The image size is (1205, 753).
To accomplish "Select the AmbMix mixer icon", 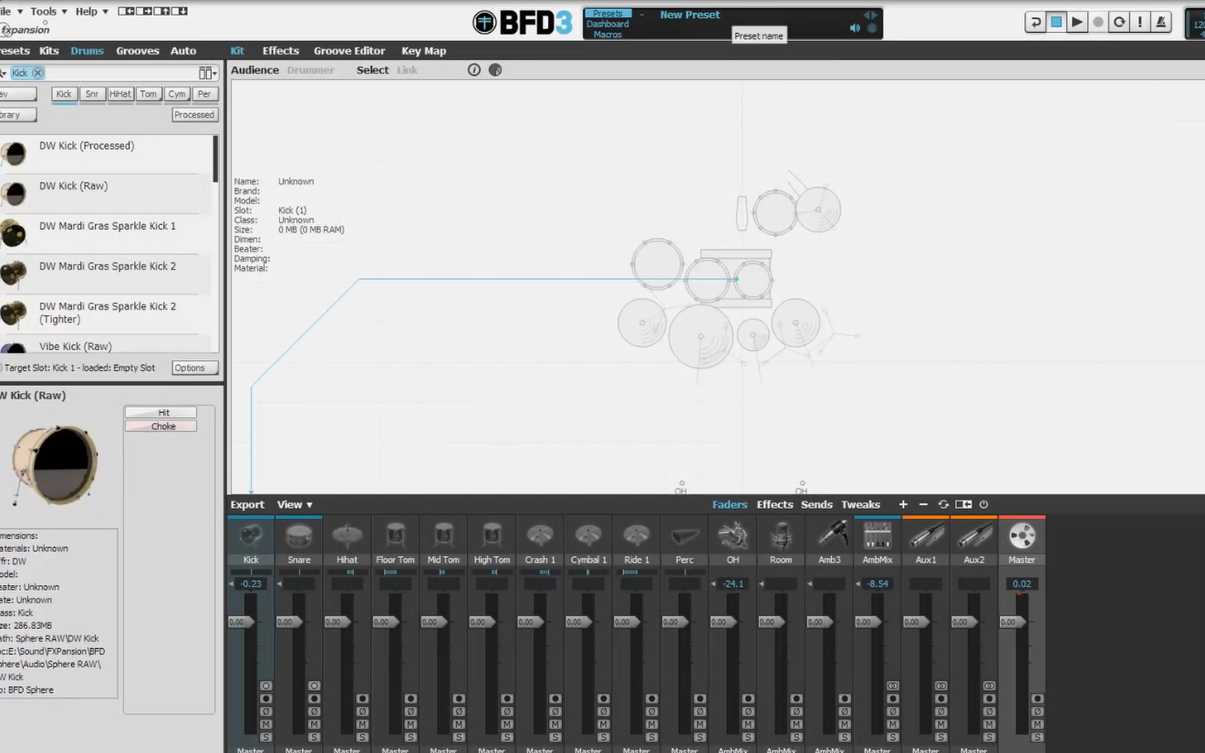I will tap(878, 536).
